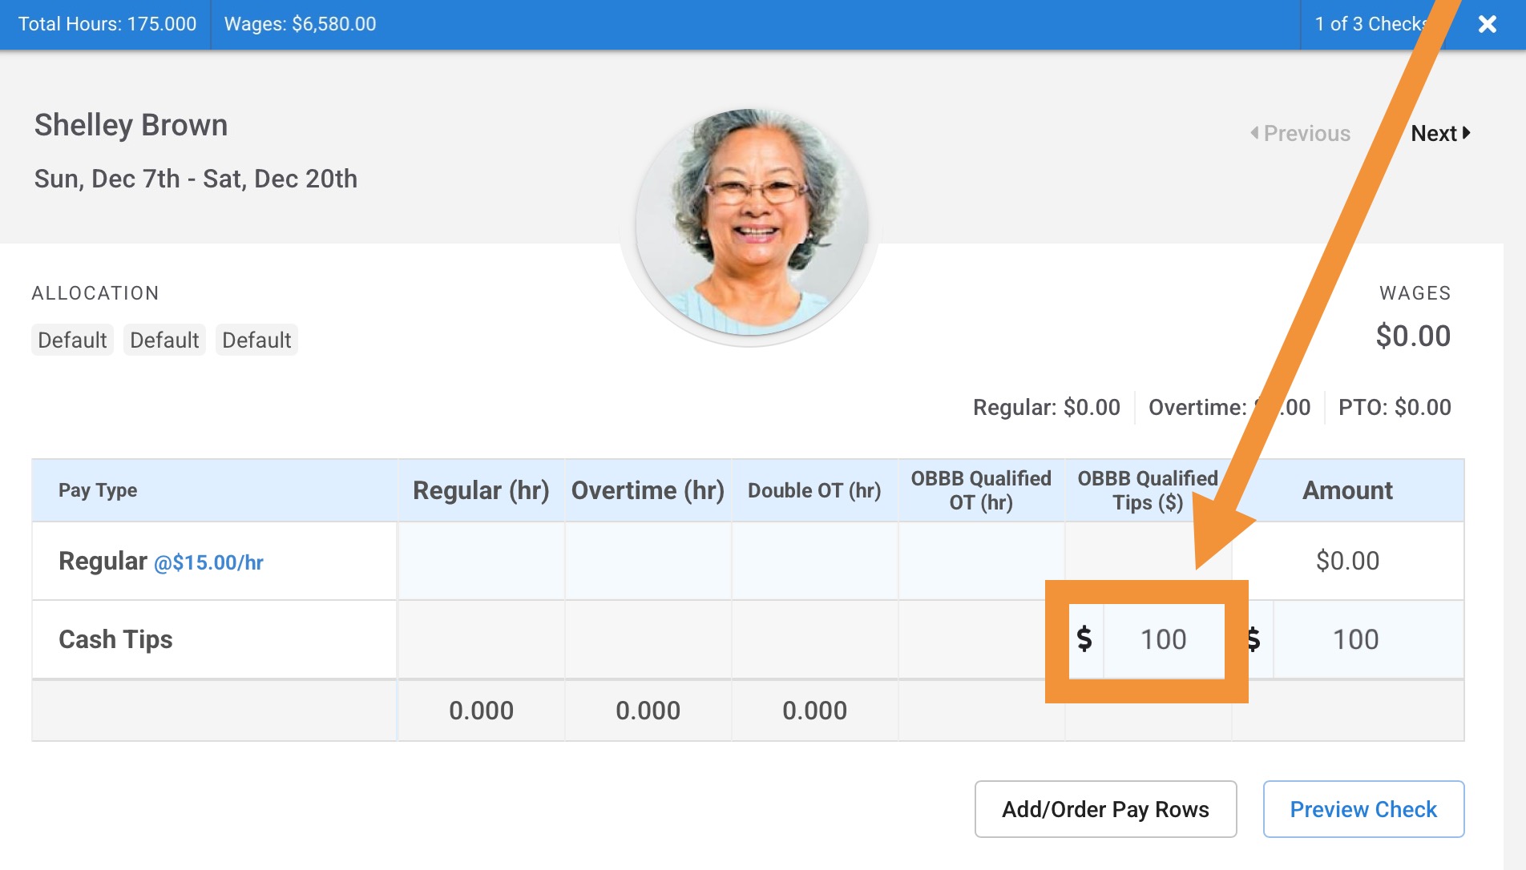Click the @$15.00/hr rate link
The image size is (1526, 870).
[x=208, y=563]
